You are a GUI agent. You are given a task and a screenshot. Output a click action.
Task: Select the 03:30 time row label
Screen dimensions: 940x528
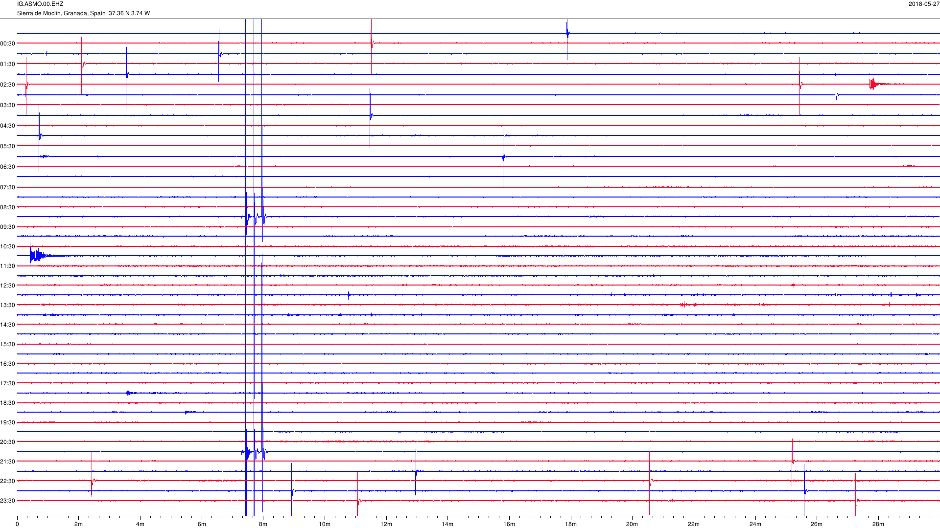coord(8,105)
